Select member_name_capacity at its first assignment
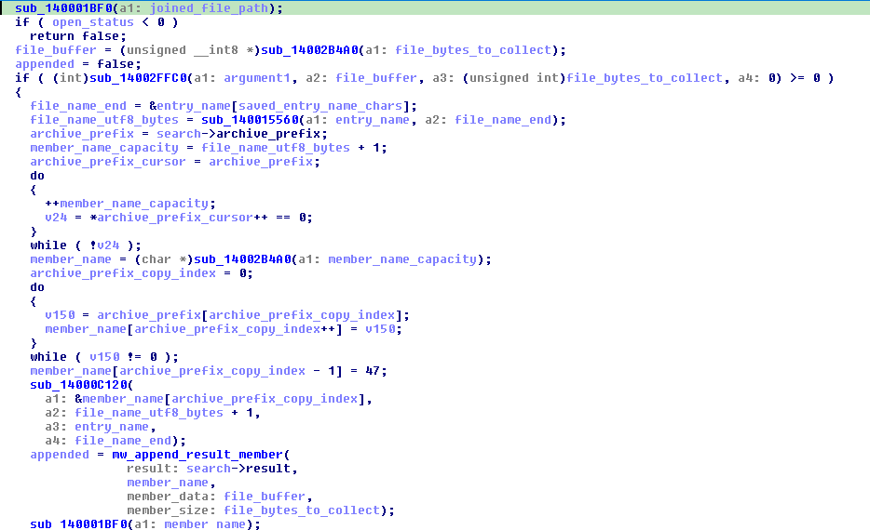This screenshot has width=870, height=530. 103,147
